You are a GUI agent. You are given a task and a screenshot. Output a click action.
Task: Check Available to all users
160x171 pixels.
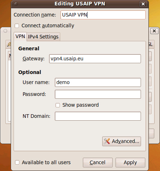click(17, 162)
